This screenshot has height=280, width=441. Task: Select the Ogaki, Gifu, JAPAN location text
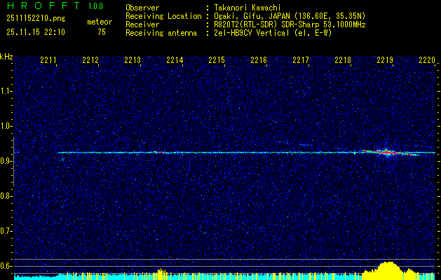click(290, 16)
